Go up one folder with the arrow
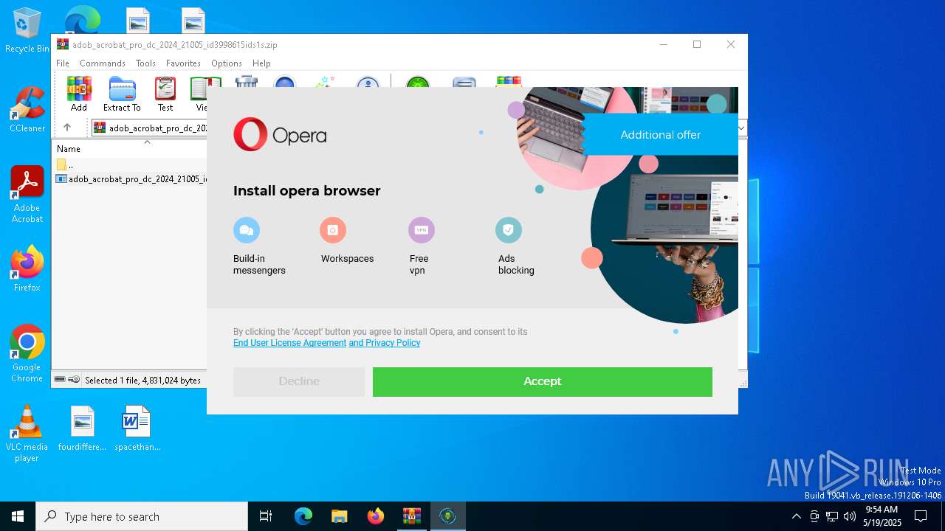 tap(67, 128)
